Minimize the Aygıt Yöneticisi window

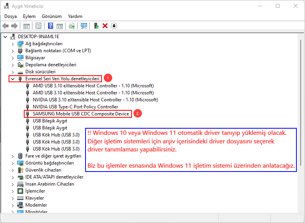tap(260, 6)
